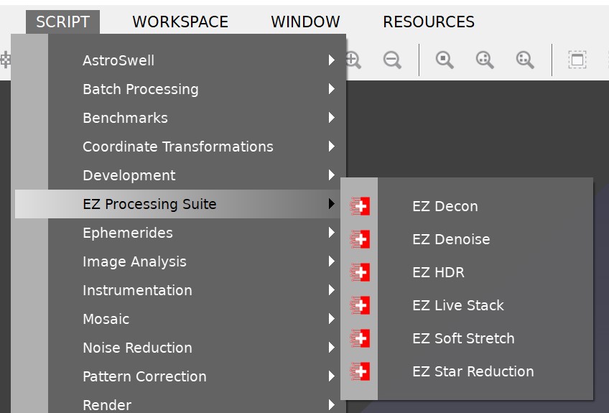
Task: Click magnifier icon with single square inside
Action: point(445,60)
